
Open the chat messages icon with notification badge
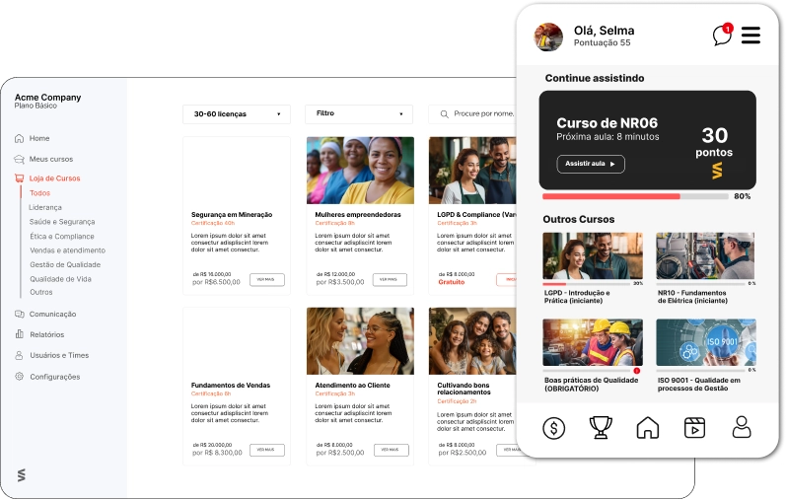pyautogui.click(x=723, y=36)
